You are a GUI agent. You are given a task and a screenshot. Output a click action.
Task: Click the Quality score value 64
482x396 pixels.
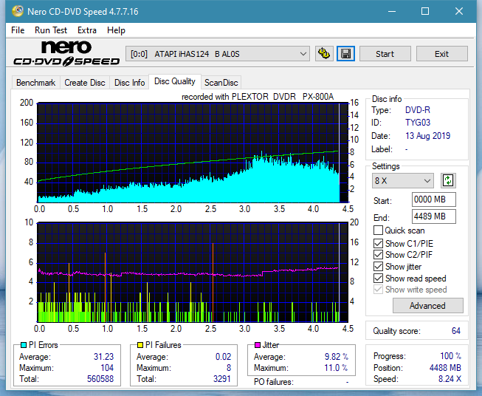click(456, 331)
